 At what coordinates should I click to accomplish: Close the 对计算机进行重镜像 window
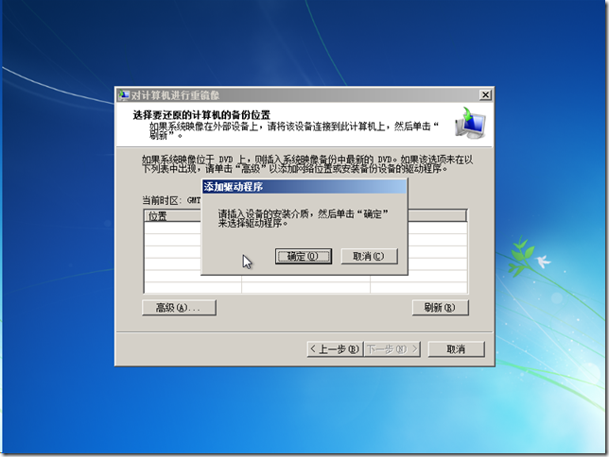[485, 95]
